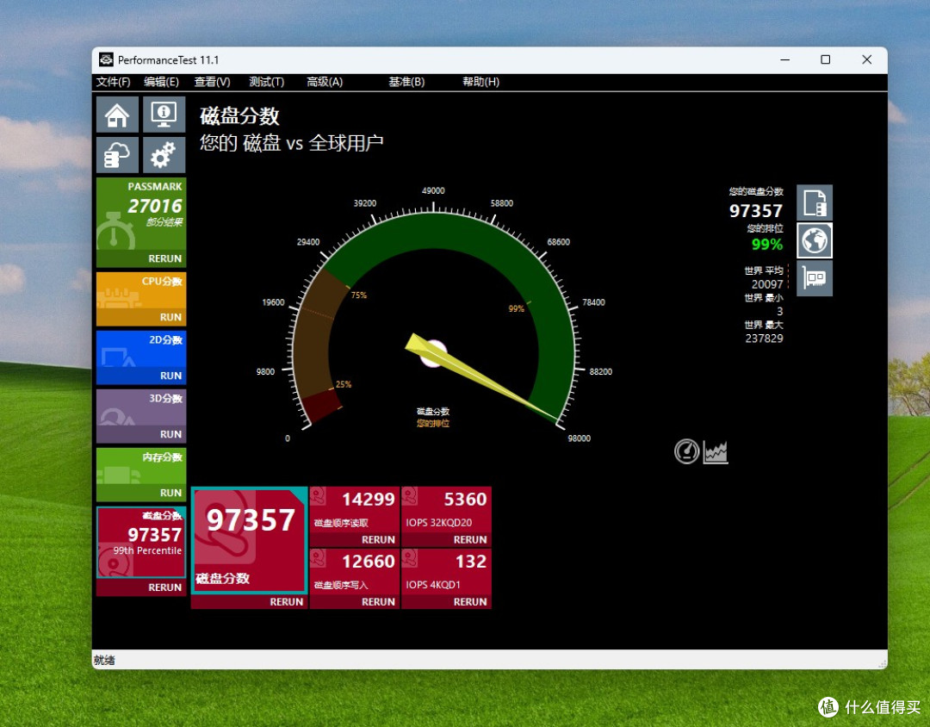The image size is (930, 727).
Task: Select the 132 IOPS 4KQD1 tile
Action: [447, 572]
